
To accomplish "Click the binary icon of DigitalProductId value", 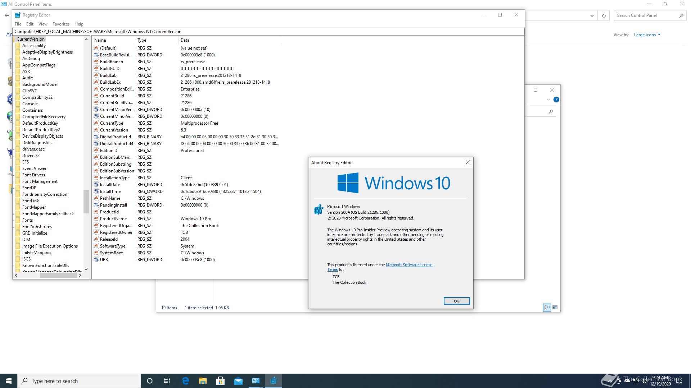I will pos(96,137).
